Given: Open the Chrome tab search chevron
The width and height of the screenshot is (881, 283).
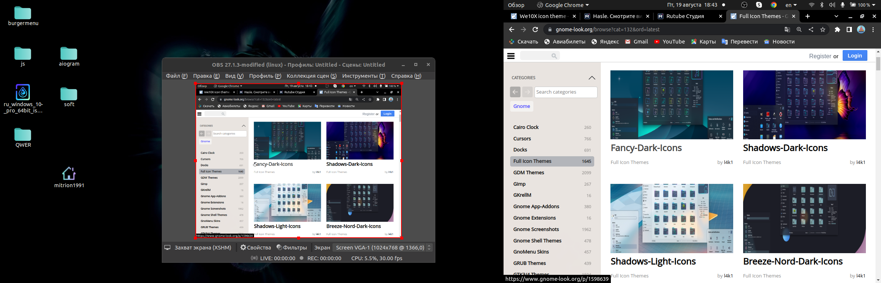Looking at the screenshot, I should point(836,16).
